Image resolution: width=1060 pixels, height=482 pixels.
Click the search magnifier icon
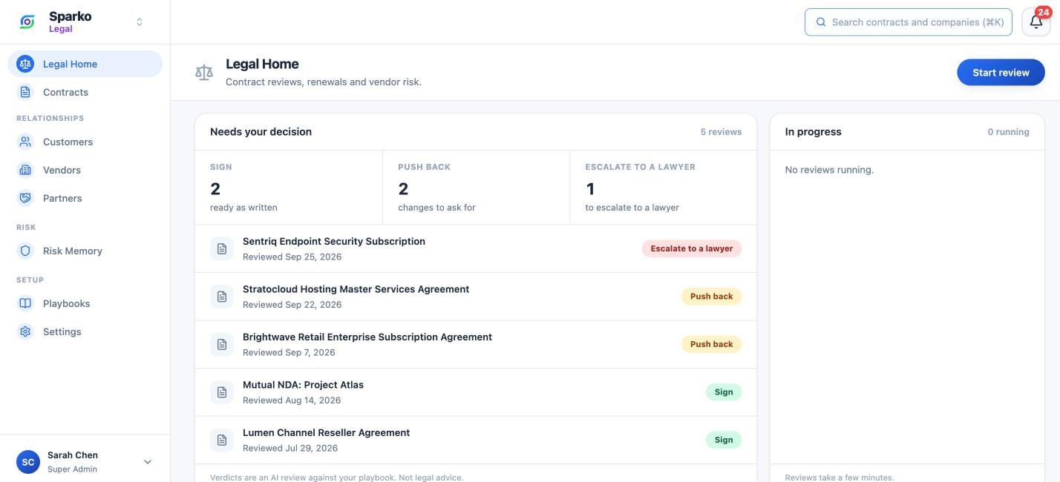(821, 22)
